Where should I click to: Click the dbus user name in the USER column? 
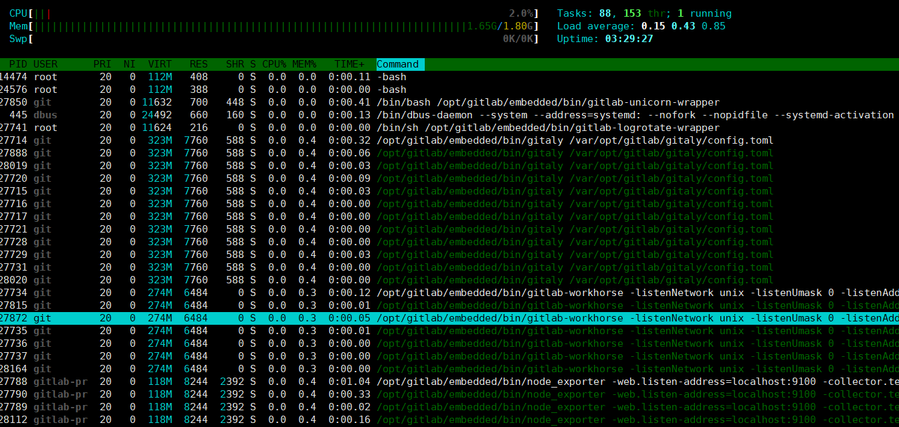(x=45, y=115)
